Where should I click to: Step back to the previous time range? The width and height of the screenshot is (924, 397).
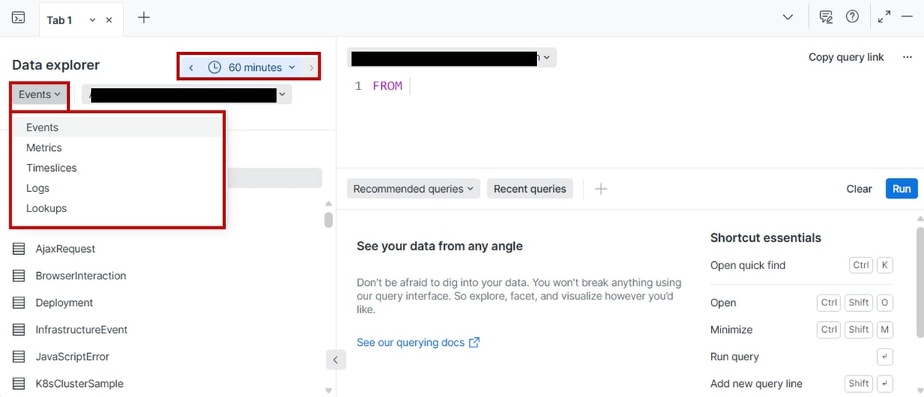coord(191,67)
